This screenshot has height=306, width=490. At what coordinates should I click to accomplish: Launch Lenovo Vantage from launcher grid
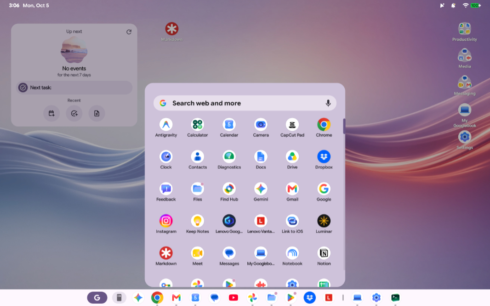tap(261, 221)
